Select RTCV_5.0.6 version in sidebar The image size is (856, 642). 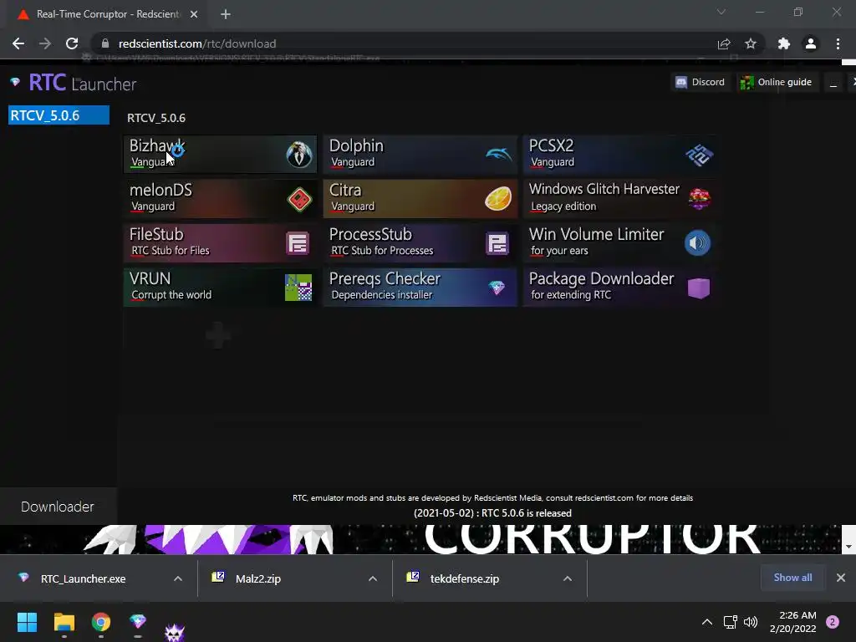59,115
